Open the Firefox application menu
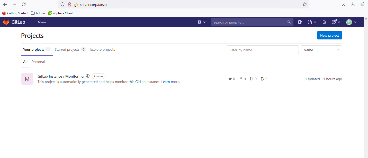368x158 pixels. [362, 4]
